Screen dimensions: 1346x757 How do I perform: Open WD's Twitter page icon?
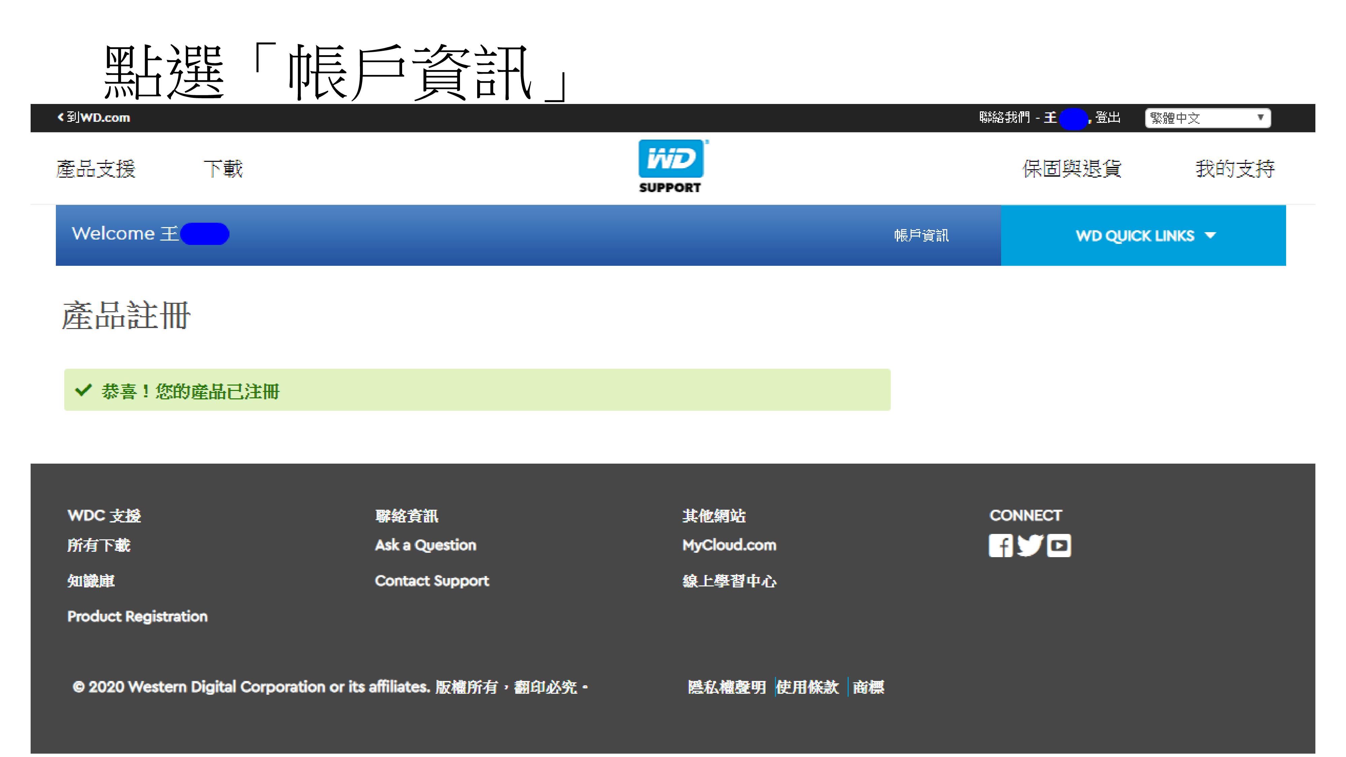pyautogui.click(x=1029, y=545)
